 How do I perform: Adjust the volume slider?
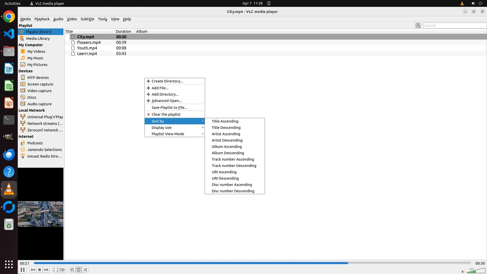point(476,271)
